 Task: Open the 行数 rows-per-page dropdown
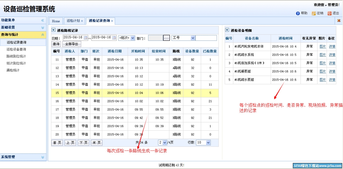pyautogui.click(x=203, y=142)
